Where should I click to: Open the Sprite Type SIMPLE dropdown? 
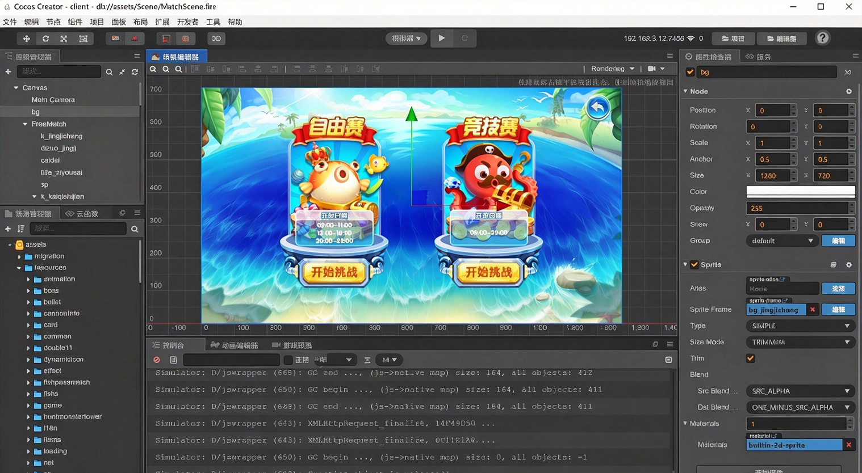[800, 326]
